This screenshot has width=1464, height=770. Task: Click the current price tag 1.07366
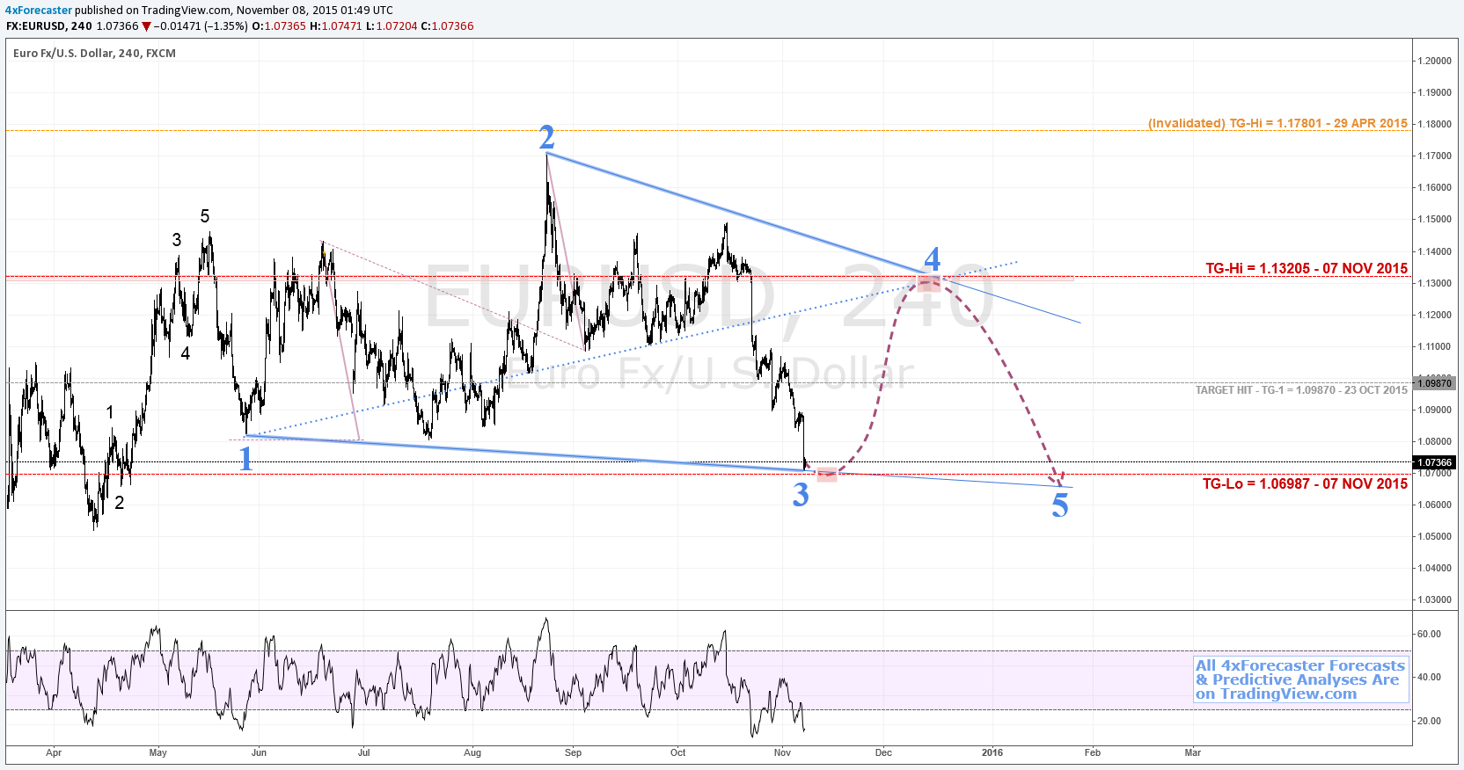[x=1433, y=462]
